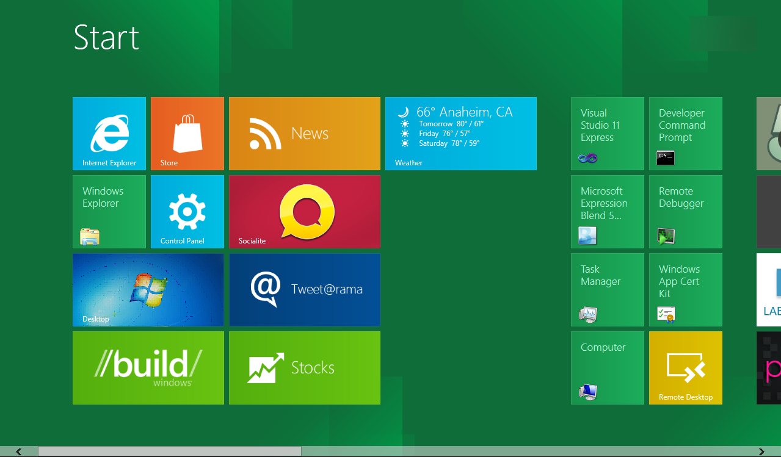This screenshot has width=781, height=457.
Task: Launch Developer Command Prompt tile
Action: (x=686, y=134)
